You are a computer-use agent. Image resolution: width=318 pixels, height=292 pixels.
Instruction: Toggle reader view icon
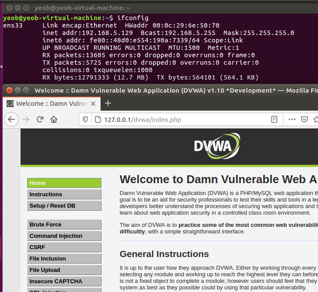[274, 119]
